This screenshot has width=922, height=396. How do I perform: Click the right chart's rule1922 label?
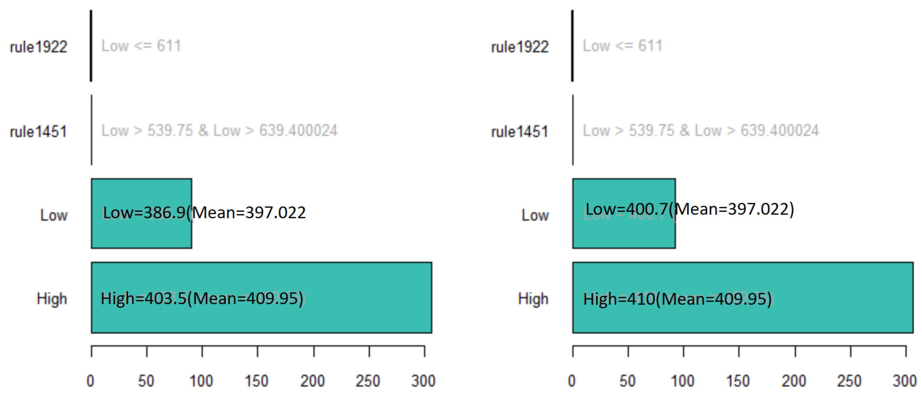520,47
